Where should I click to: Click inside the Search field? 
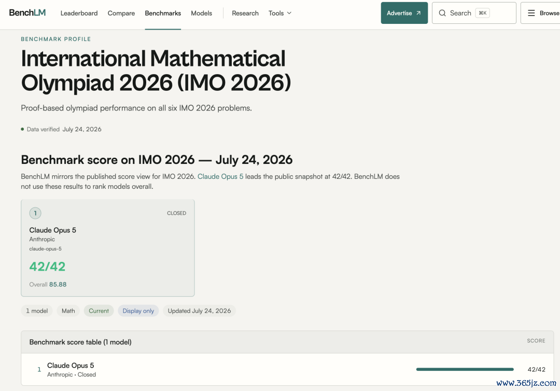(474, 13)
